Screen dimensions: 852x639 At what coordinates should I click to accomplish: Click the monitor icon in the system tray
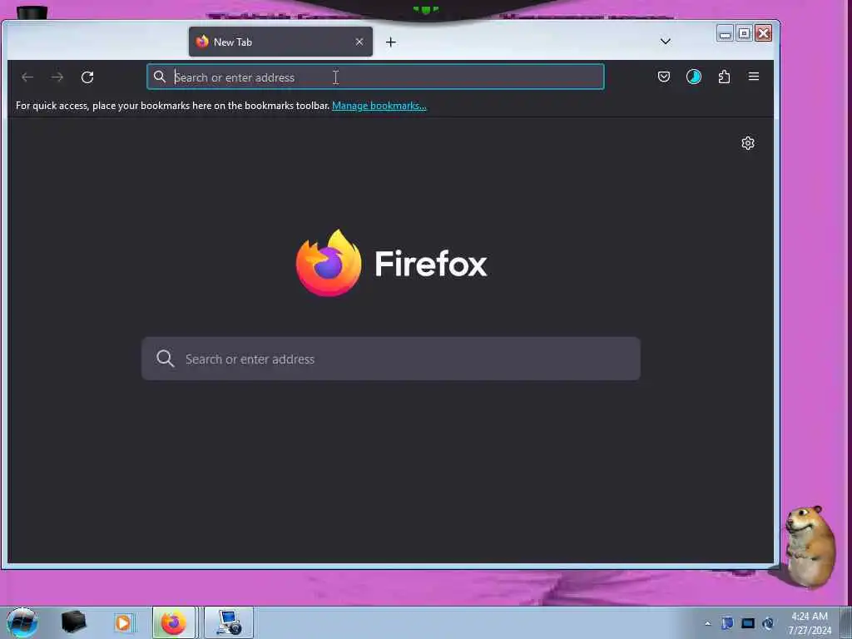click(748, 623)
